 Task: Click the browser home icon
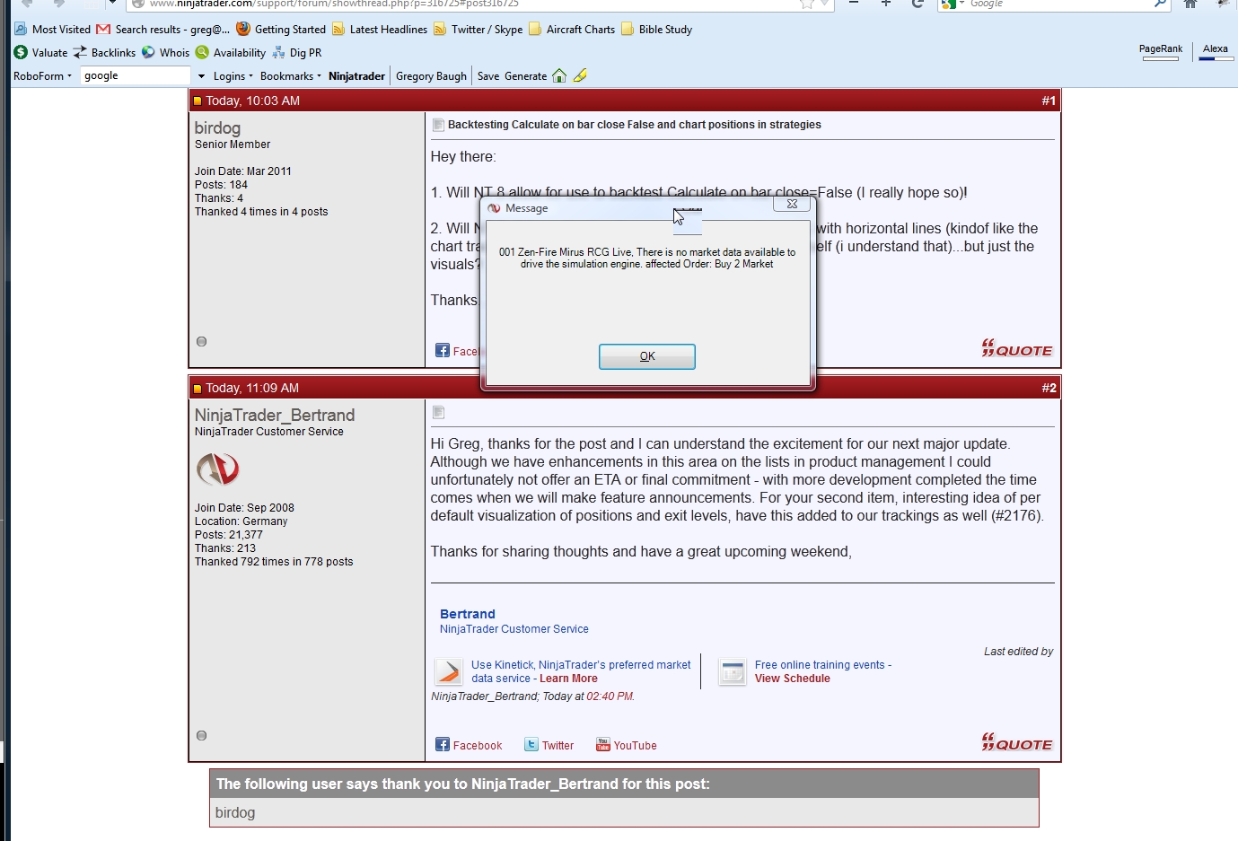point(1190,4)
